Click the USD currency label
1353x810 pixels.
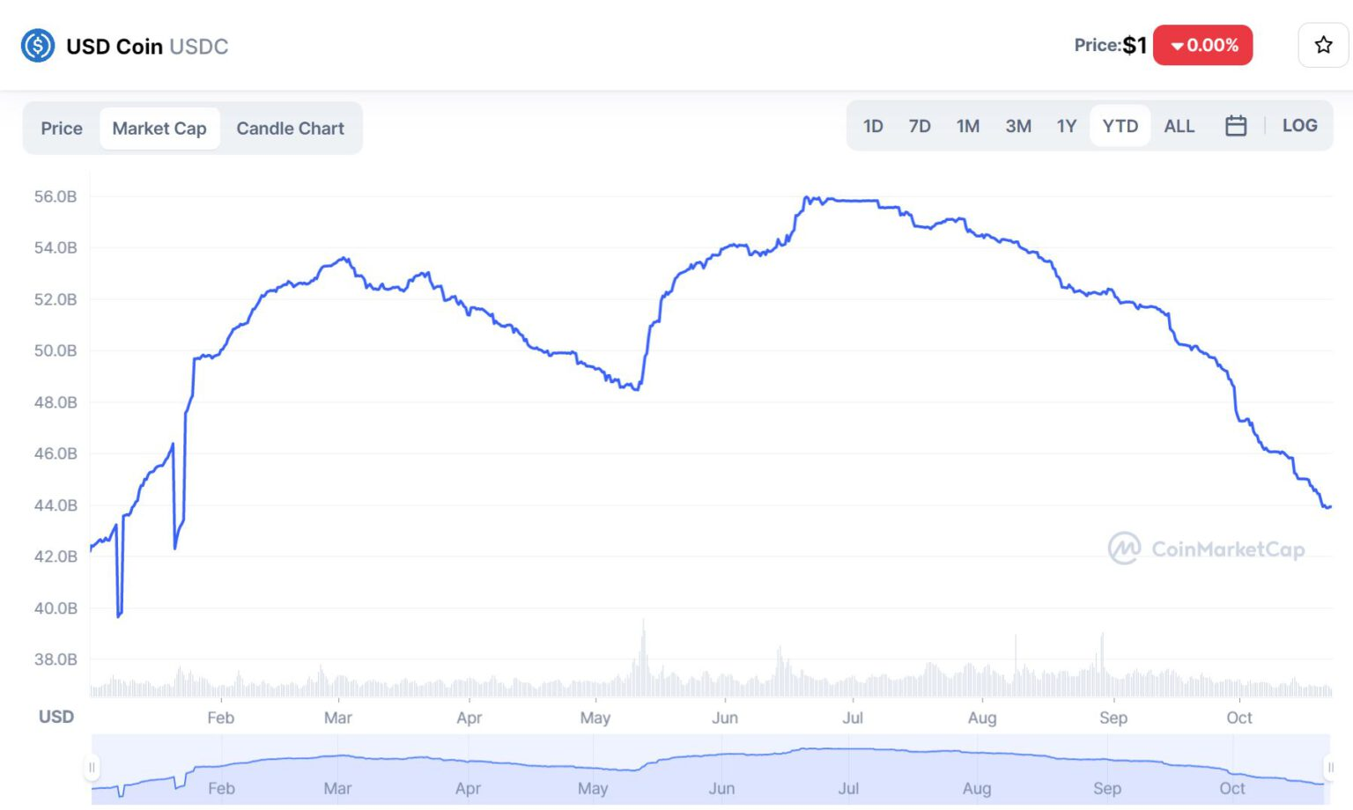(56, 717)
